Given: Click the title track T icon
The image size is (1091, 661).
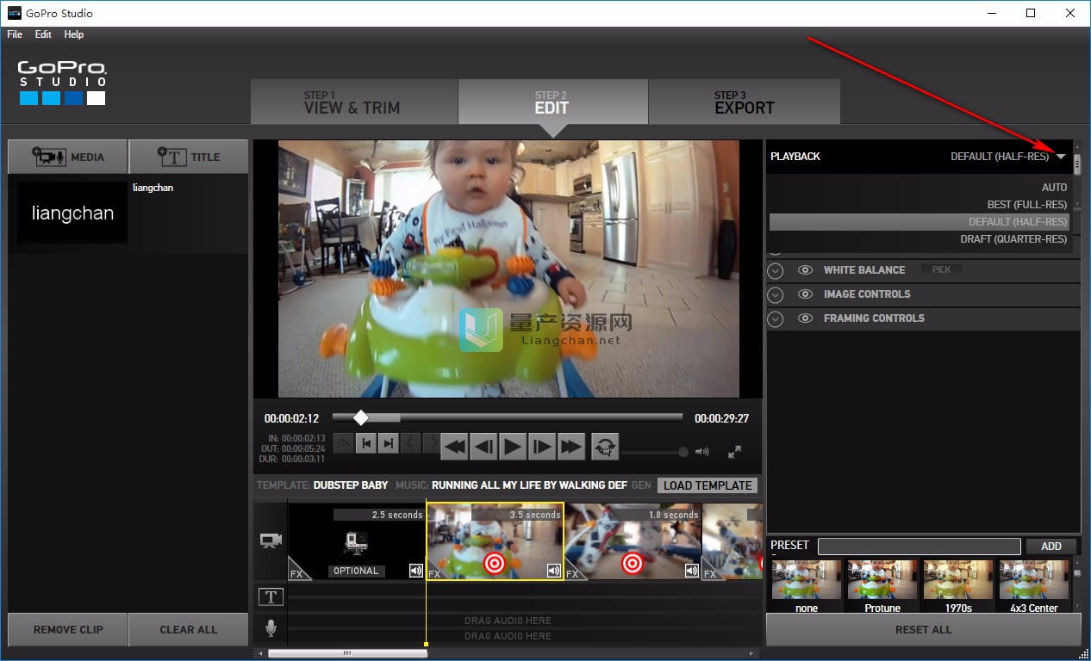Looking at the screenshot, I should tap(271, 596).
